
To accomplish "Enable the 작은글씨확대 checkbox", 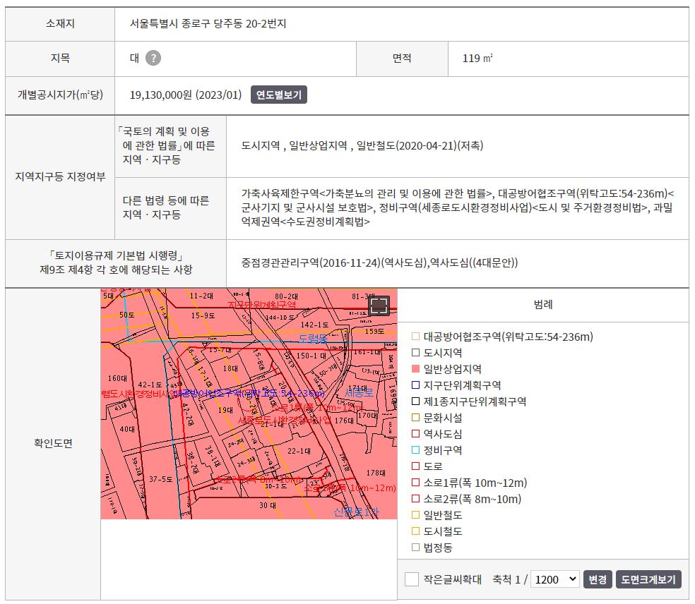I will coord(412,579).
